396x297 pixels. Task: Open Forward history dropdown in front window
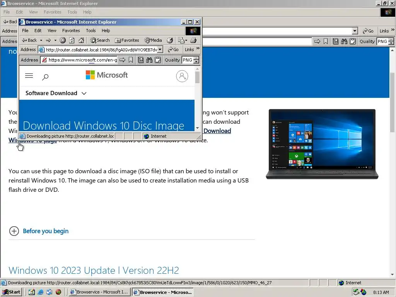56,40
